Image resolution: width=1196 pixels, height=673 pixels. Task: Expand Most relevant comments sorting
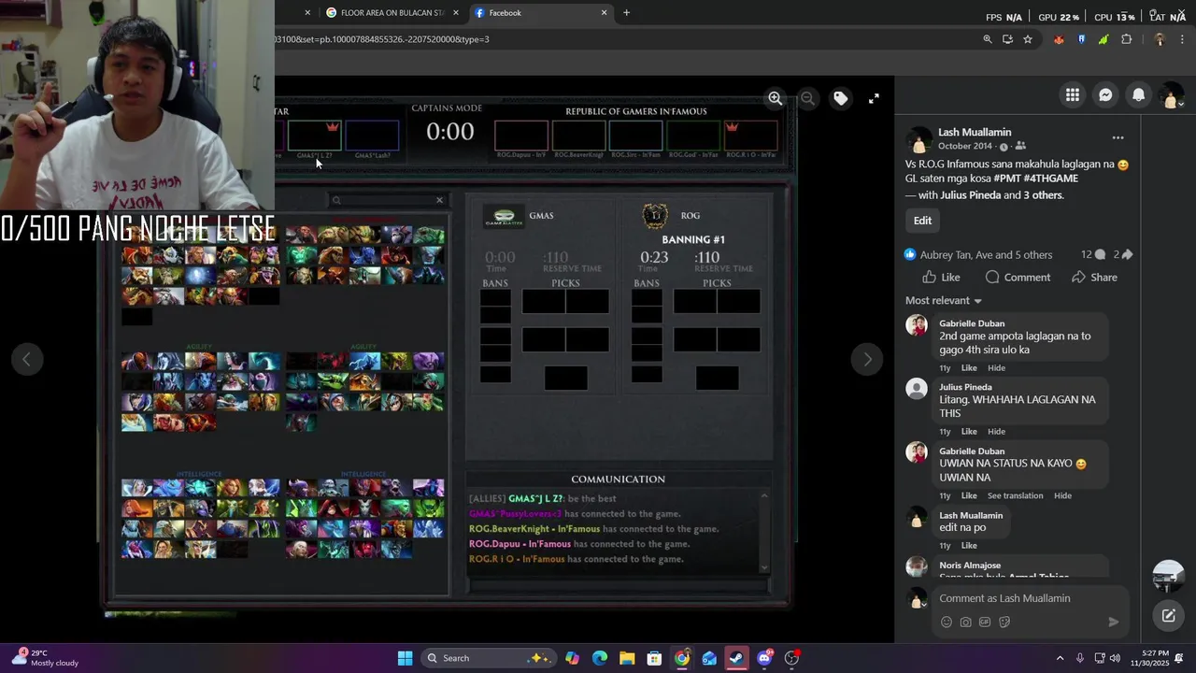coord(944,301)
